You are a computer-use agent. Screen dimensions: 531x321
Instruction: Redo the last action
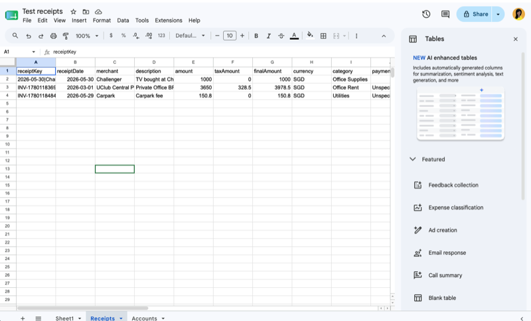[x=40, y=36]
